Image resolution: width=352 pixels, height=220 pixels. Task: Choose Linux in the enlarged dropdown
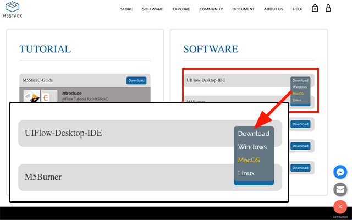pos(246,173)
